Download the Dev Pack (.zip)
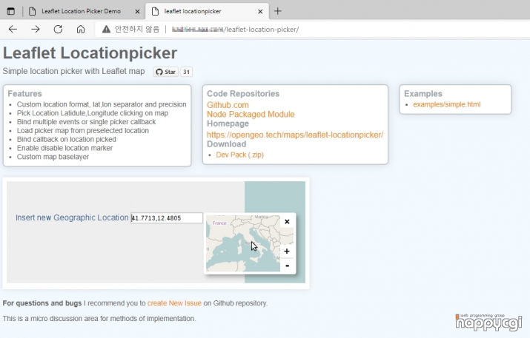The width and height of the screenshot is (530, 338). [x=239, y=155]
